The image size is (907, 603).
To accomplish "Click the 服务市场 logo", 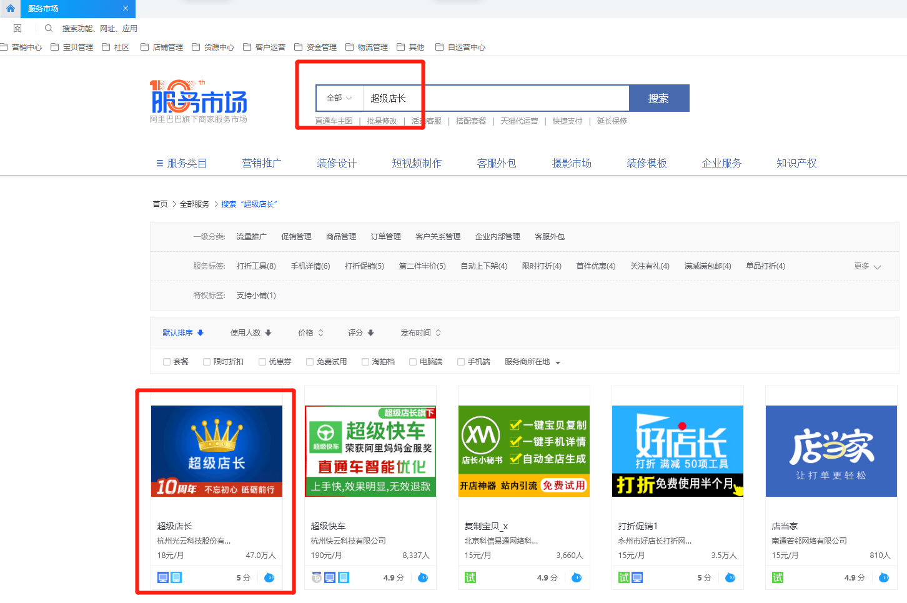I will pos(199,101).
